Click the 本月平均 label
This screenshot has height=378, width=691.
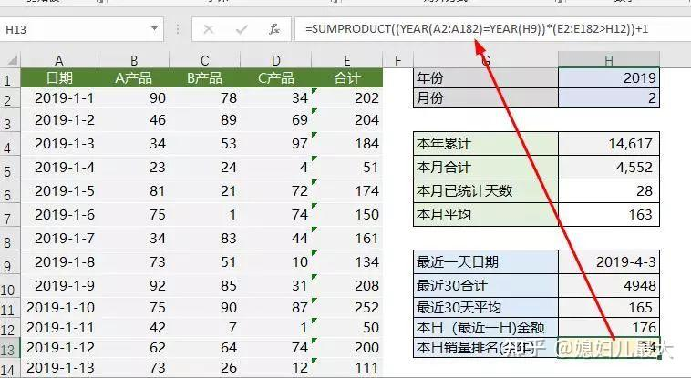point(486,215)
